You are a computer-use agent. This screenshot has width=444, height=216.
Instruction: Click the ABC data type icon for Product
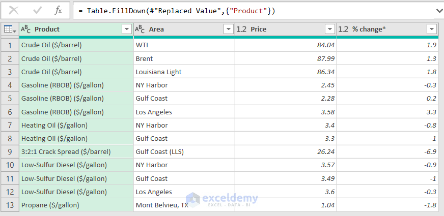[x=26, y=29]
